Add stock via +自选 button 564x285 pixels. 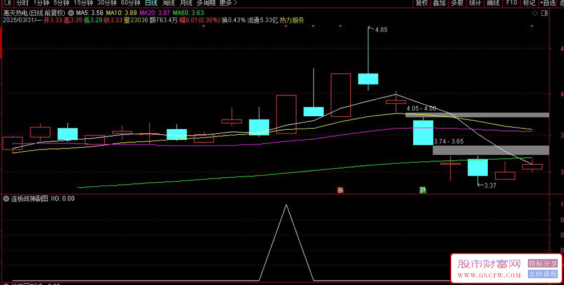(548, 3)
